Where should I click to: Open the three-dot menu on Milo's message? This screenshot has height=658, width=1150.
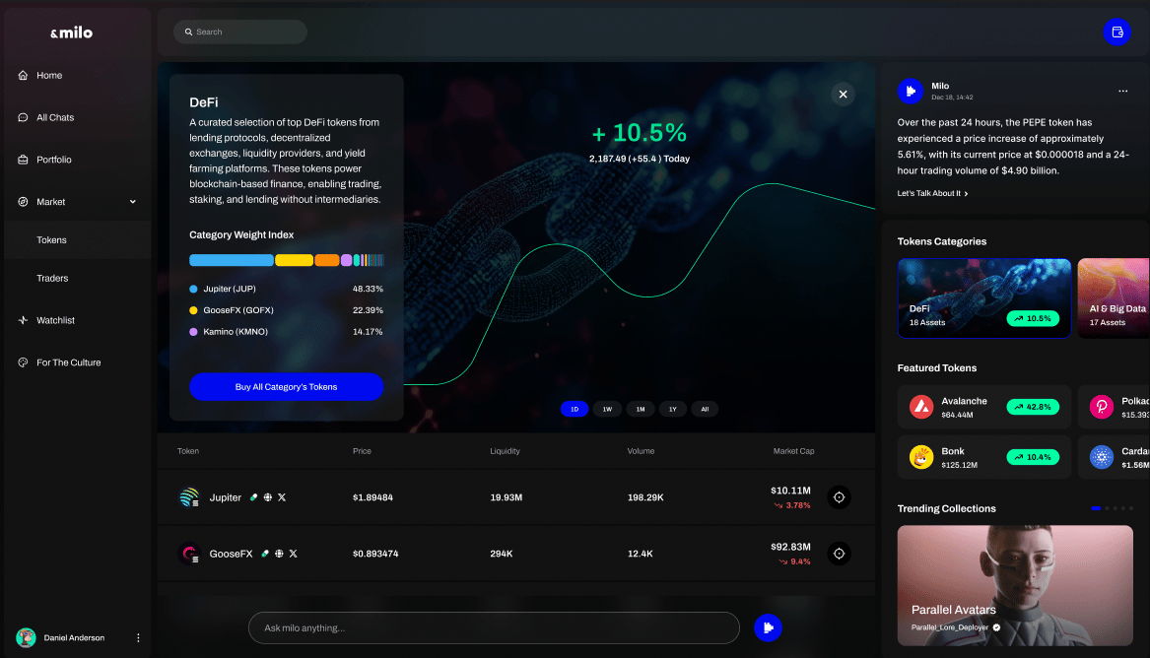(1122, 91)
